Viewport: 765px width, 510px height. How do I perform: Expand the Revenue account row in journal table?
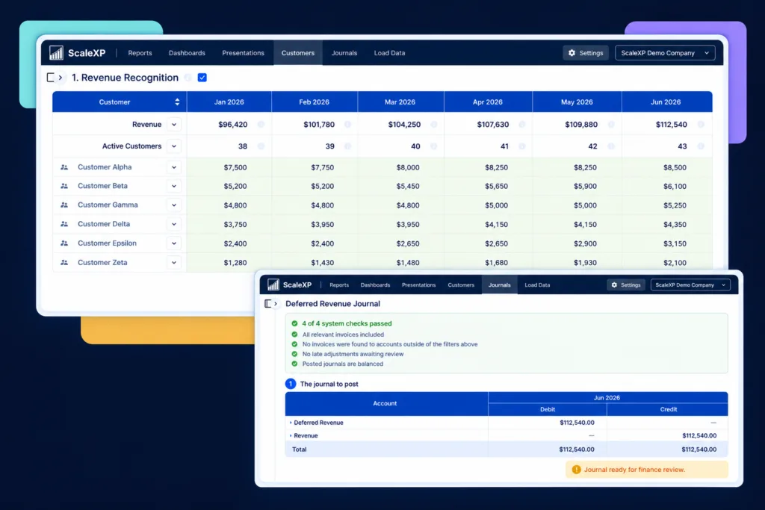pyautogui.click(x=291, y=435)
